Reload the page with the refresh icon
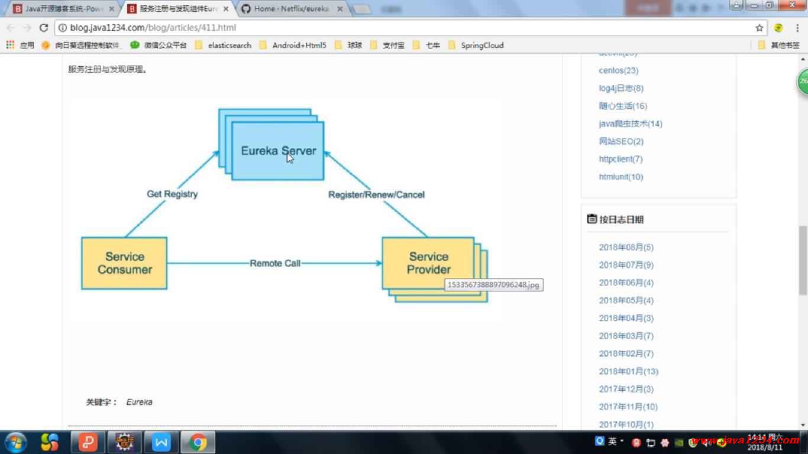This screenshot has width=808, height=454. point(43,28)
